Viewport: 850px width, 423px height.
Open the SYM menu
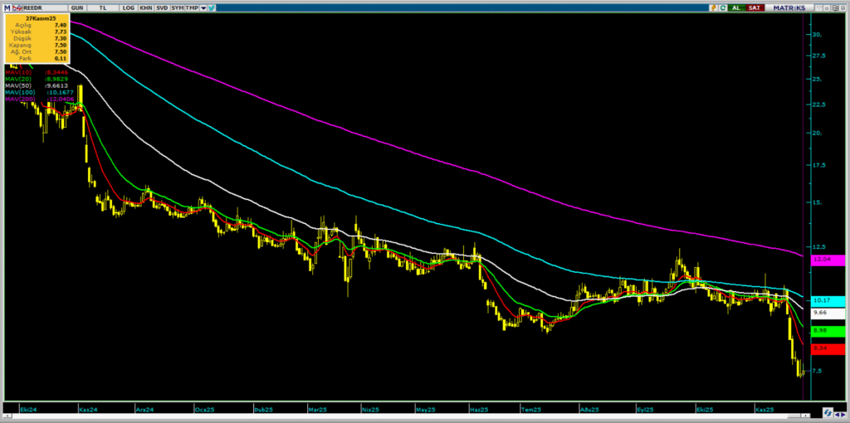pos(178,7)
